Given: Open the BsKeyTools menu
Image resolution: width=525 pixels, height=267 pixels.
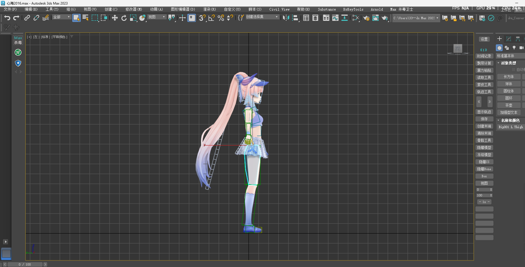Looking at the screenshot, I should (353, 9).
